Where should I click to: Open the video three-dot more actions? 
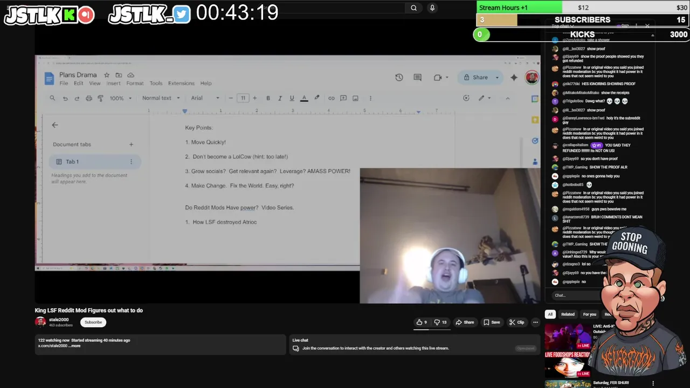point(535,322)
